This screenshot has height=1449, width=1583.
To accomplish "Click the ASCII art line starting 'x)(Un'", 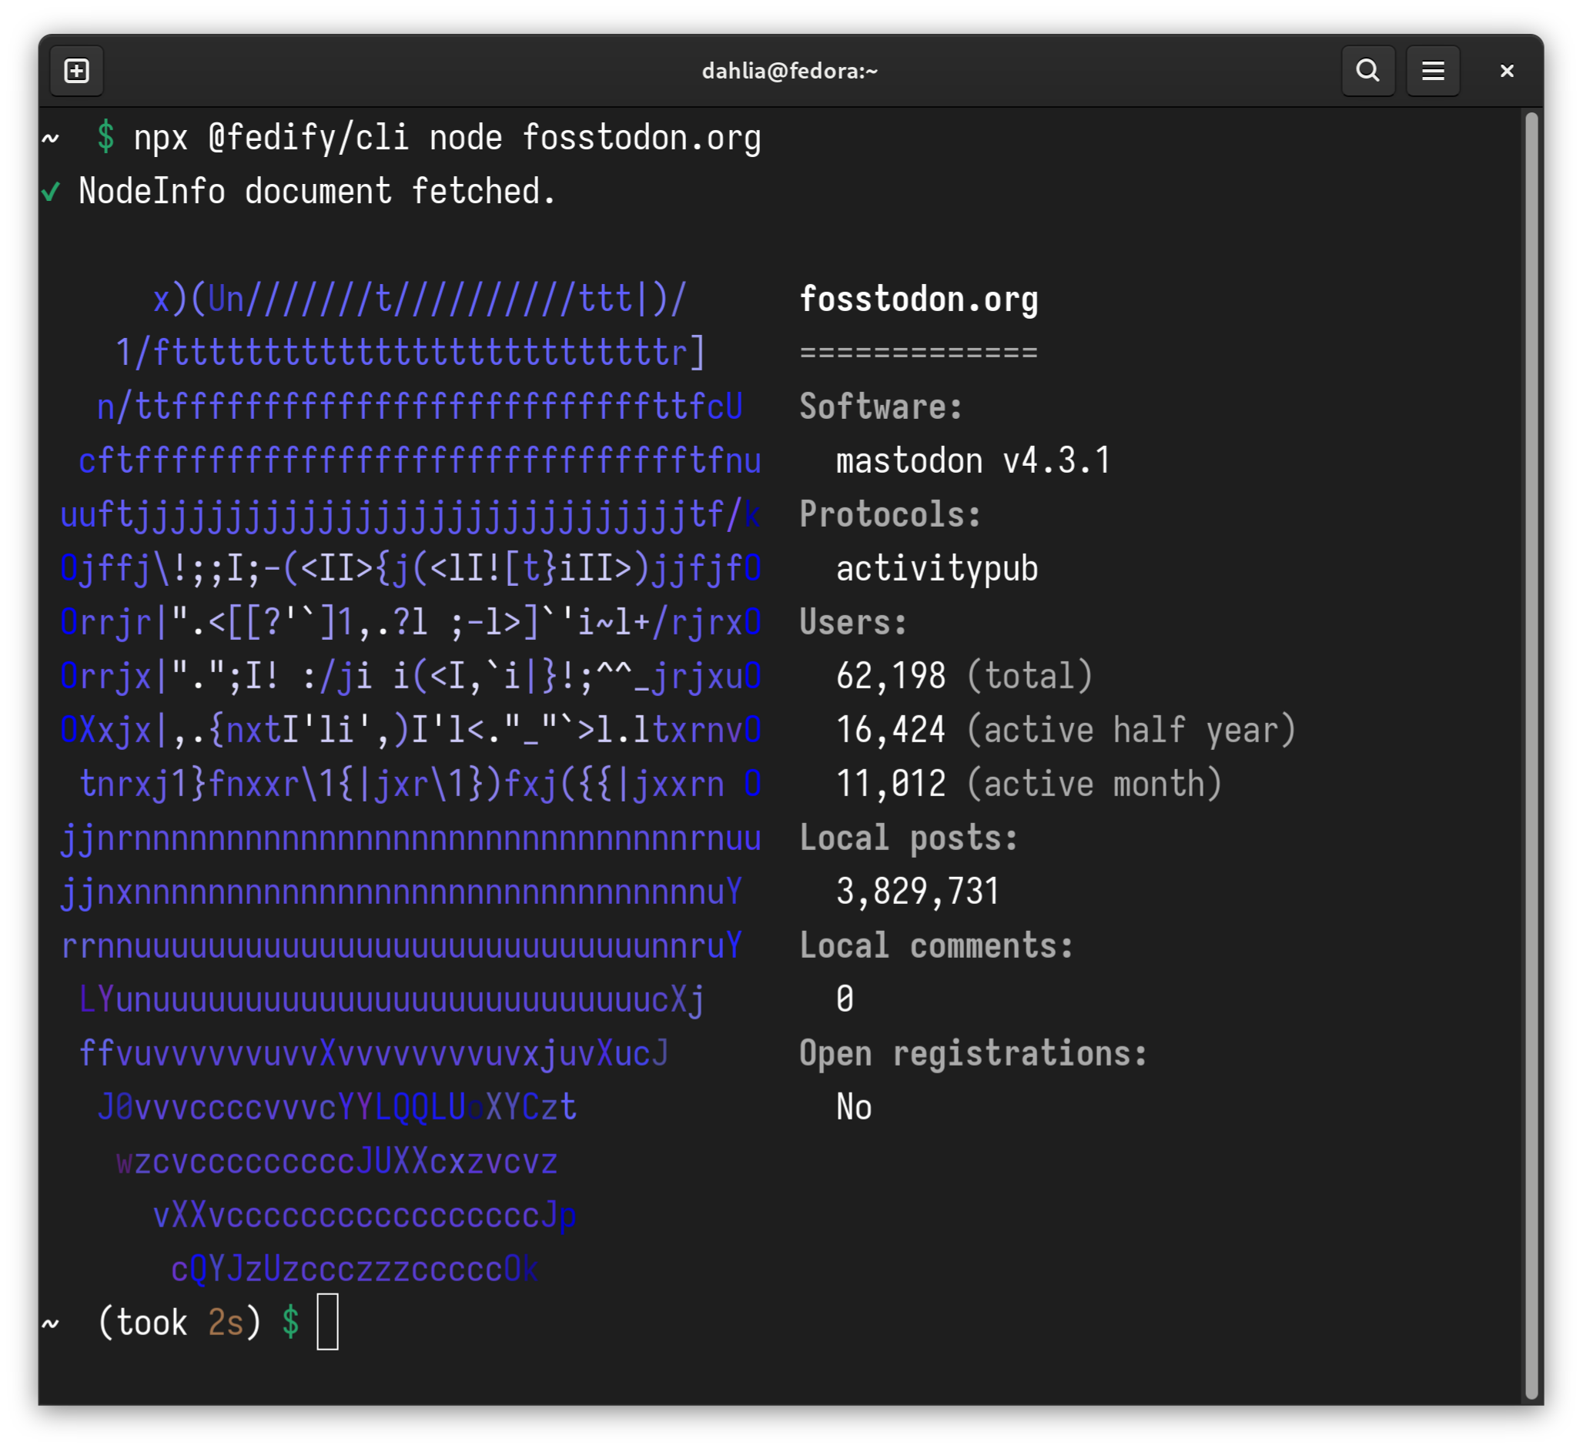I will click(420, 300).
